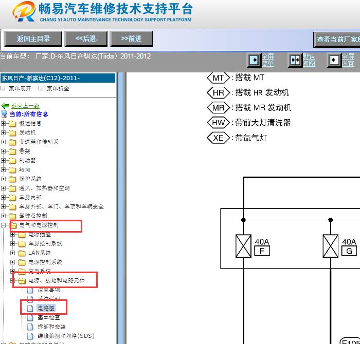Click the green back arrow icon
The height and width of the screenshot is (344, 360).
(5, 106)
